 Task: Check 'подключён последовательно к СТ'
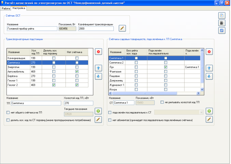(110, 112)
